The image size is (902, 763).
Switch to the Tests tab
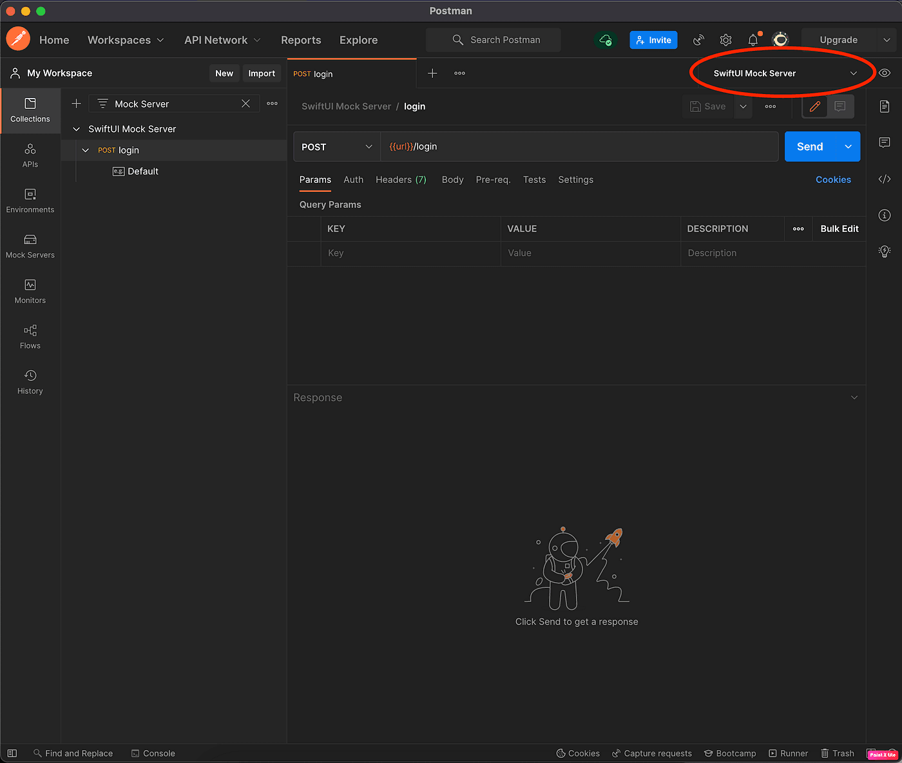[534, 180]
